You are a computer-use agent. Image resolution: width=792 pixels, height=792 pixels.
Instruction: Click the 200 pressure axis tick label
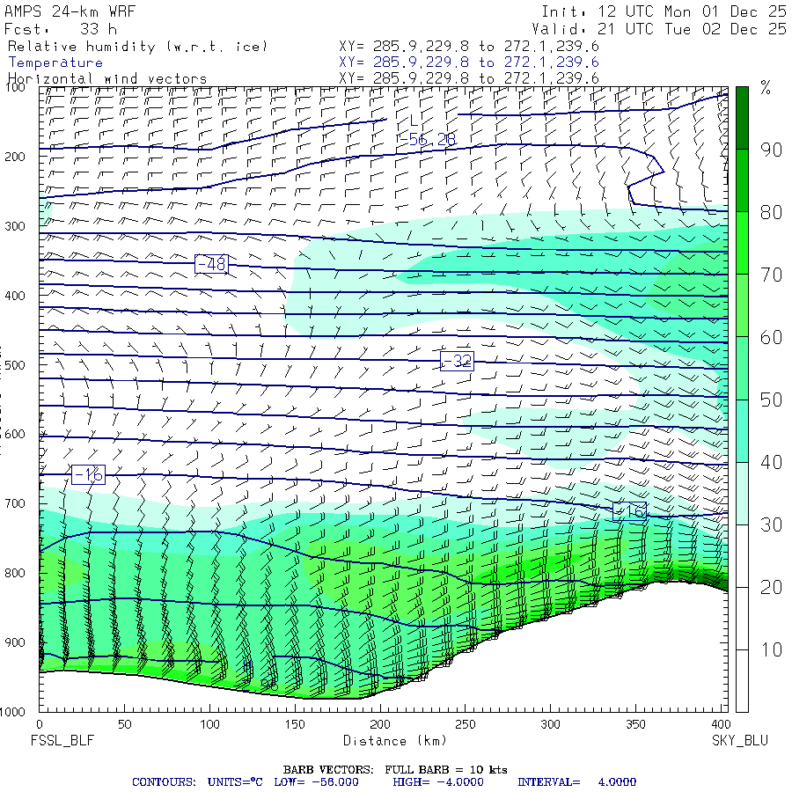15,158
